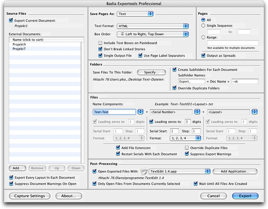Uncheck Export Every Layout In Each Document
Screen dimensions: 268x209
(11, 178)
